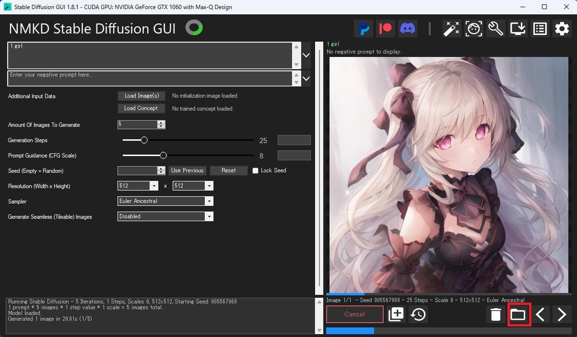Open the settings gear icon

click(x=562, y=29)
